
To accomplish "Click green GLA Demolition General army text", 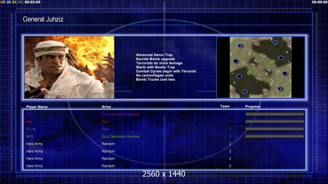I will tap(121, 136).
